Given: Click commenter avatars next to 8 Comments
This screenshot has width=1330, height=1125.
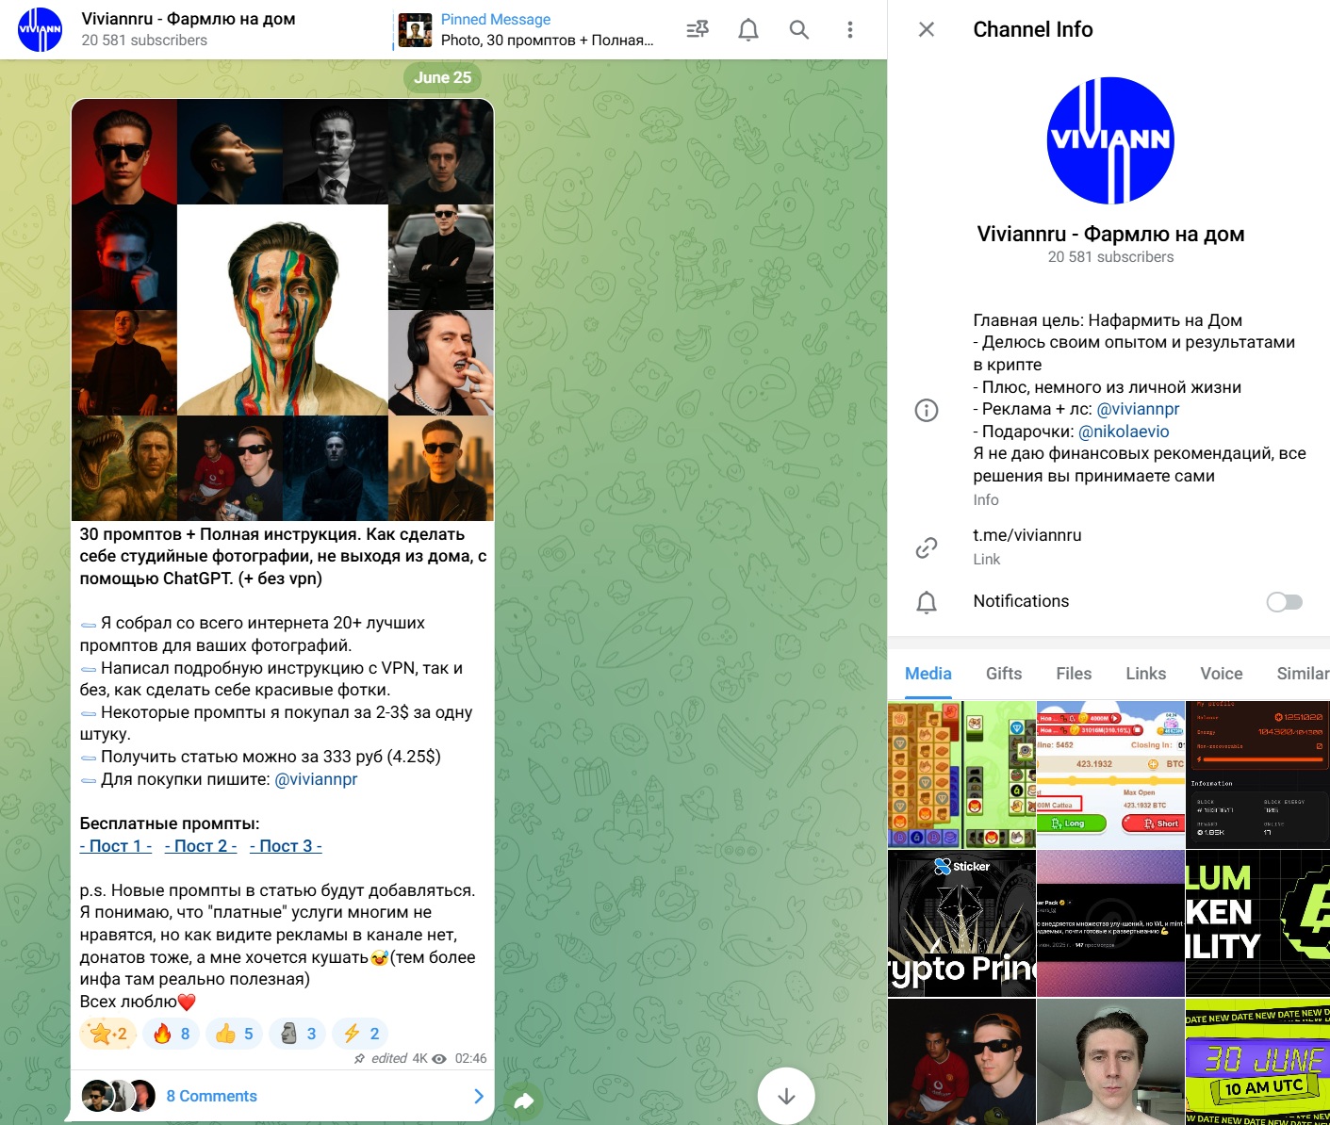Looking at the screenshot, I should (x=118, y=1096).
